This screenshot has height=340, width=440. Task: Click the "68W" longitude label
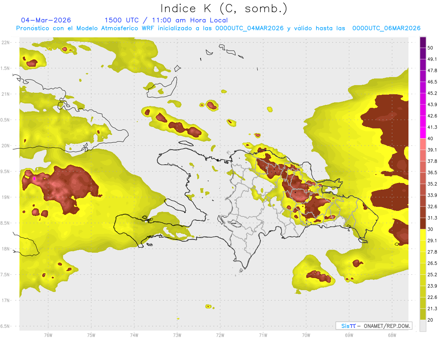point(392,335)
